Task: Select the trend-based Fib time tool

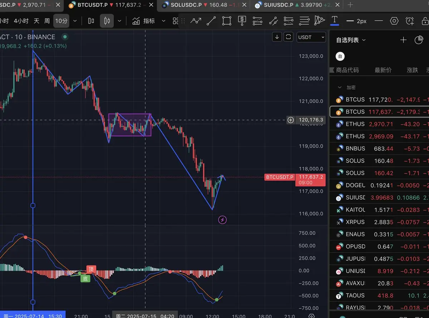Action: pyautogui.click(x=289, y=21)
